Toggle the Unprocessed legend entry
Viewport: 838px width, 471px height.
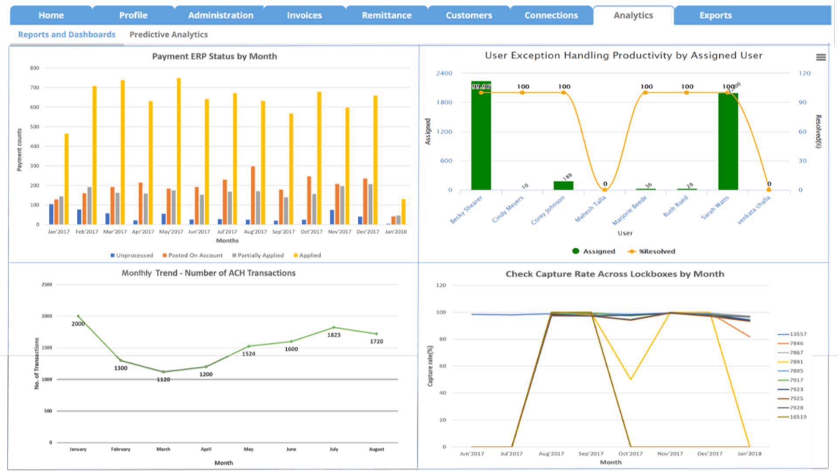tap(132, 255)
